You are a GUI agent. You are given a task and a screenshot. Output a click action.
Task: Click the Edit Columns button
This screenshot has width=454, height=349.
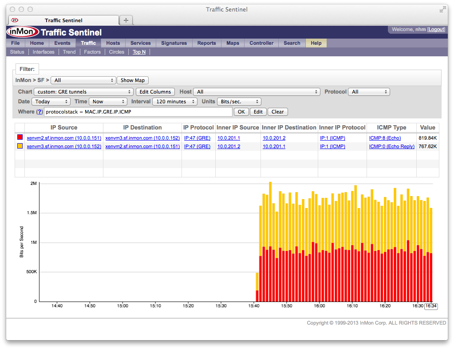155,92
